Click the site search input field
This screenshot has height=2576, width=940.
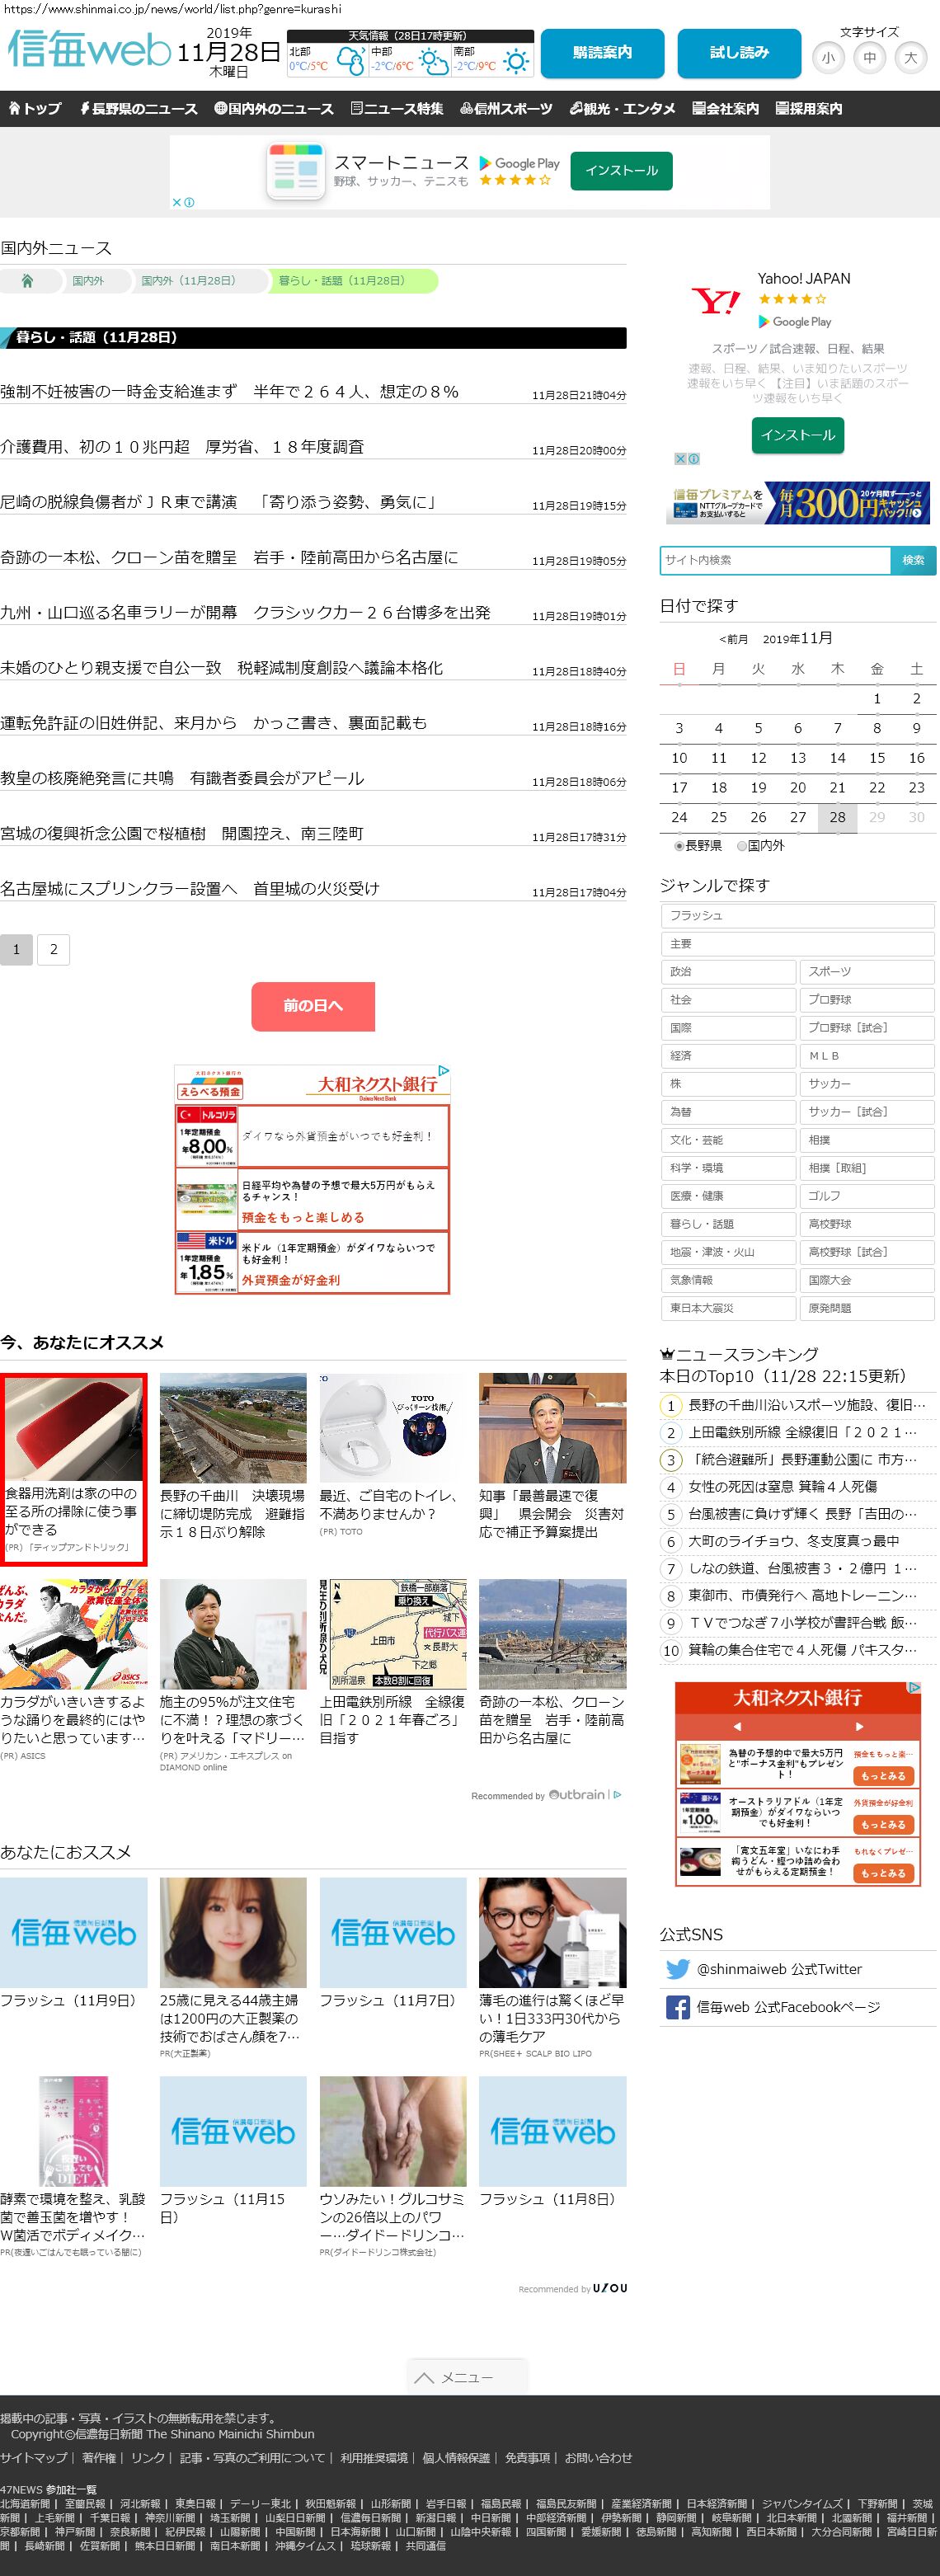(x=775, y=560)
